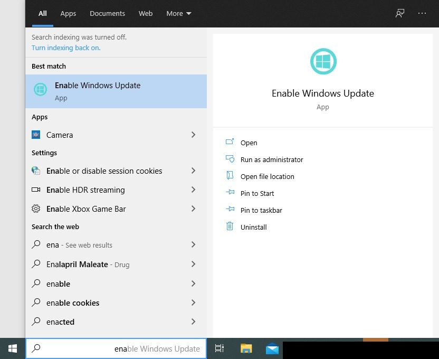Click the search box magnifier icon
The height and width of the screenshot is (359, 439).
click(x=36, y=348)
